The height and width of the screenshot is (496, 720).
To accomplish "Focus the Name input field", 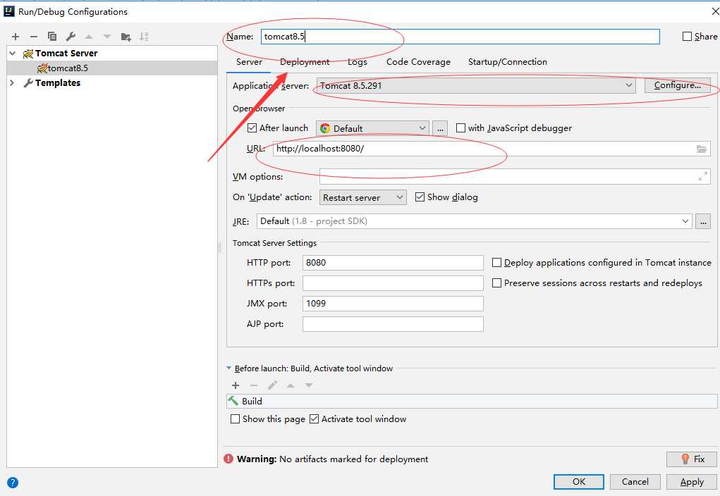I will [x=460, y=37].
